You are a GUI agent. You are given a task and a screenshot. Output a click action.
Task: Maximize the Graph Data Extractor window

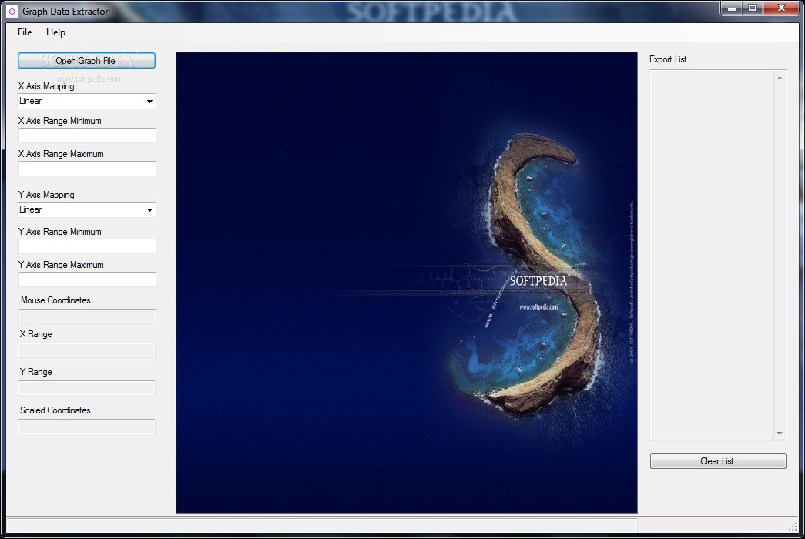(753, 8)
